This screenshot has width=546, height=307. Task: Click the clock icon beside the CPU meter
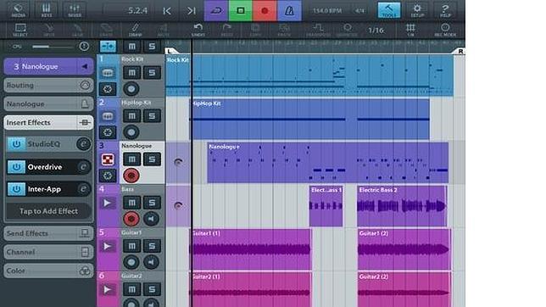point(84,47)
